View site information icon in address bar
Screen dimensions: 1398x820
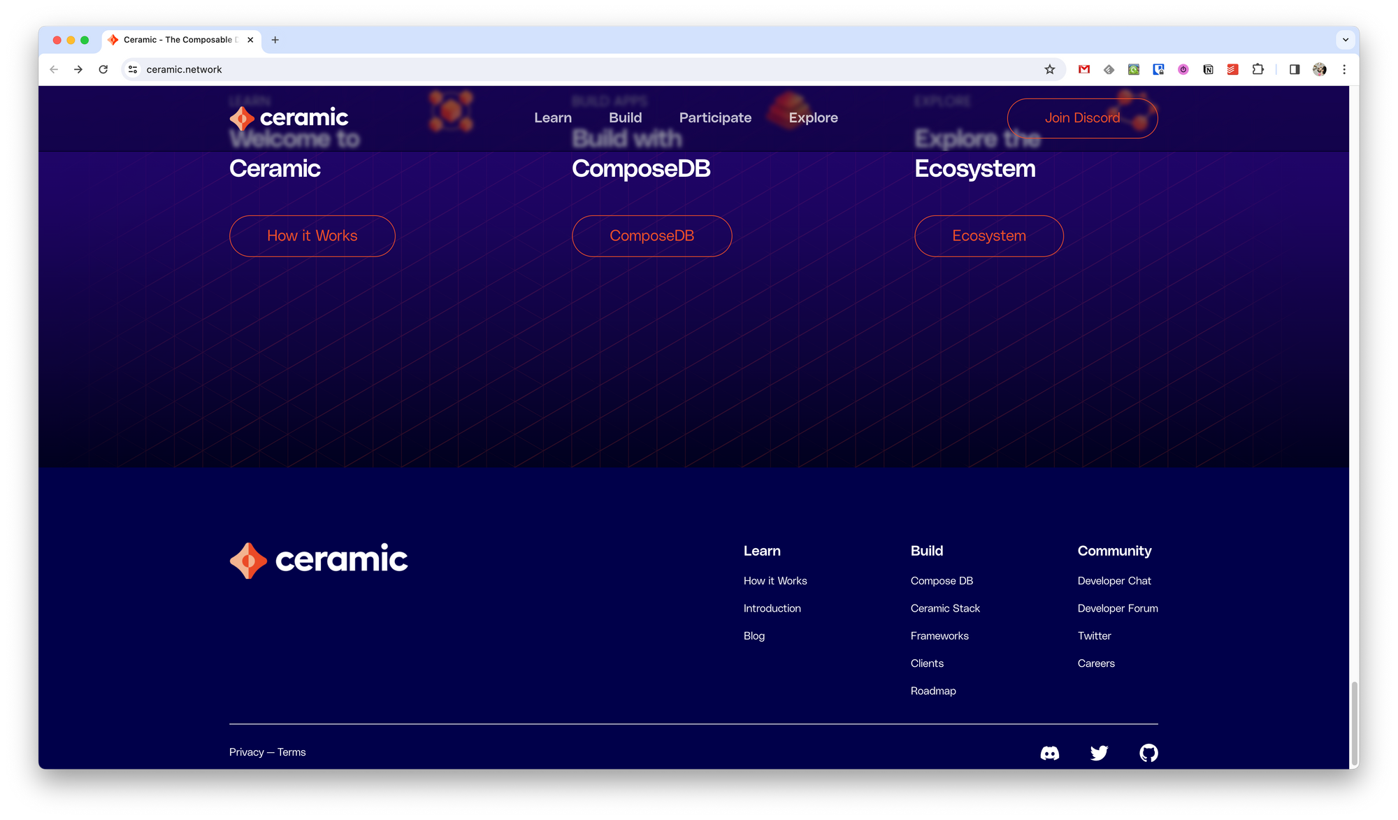133,69
